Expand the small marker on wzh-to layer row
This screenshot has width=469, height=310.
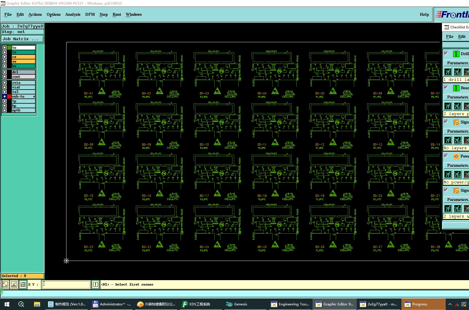pos(34,96)
